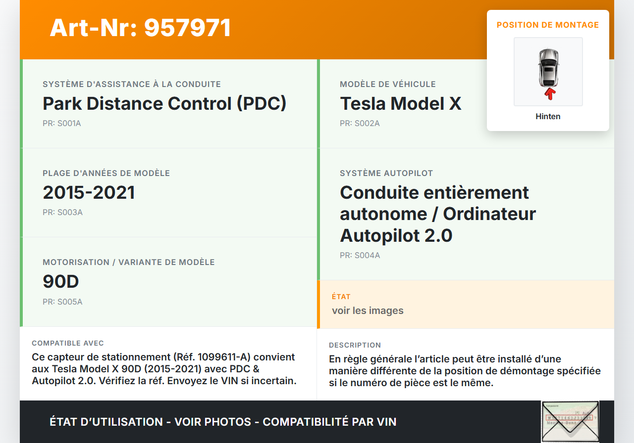This screenshot has height=443, width=634.
Task: Select the Park Distance Control (PDC) value
Action: pos(164,103)
